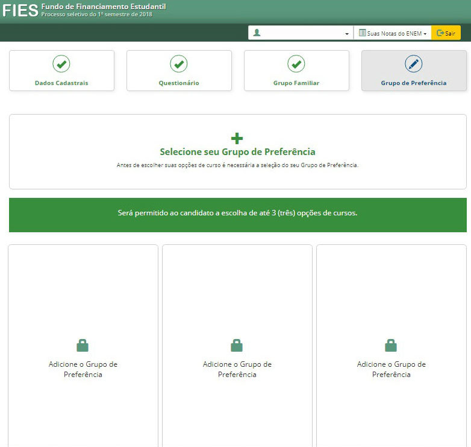
Task: Click Adicione o Grupo text in middle card
Action: (x=237, y=369)
